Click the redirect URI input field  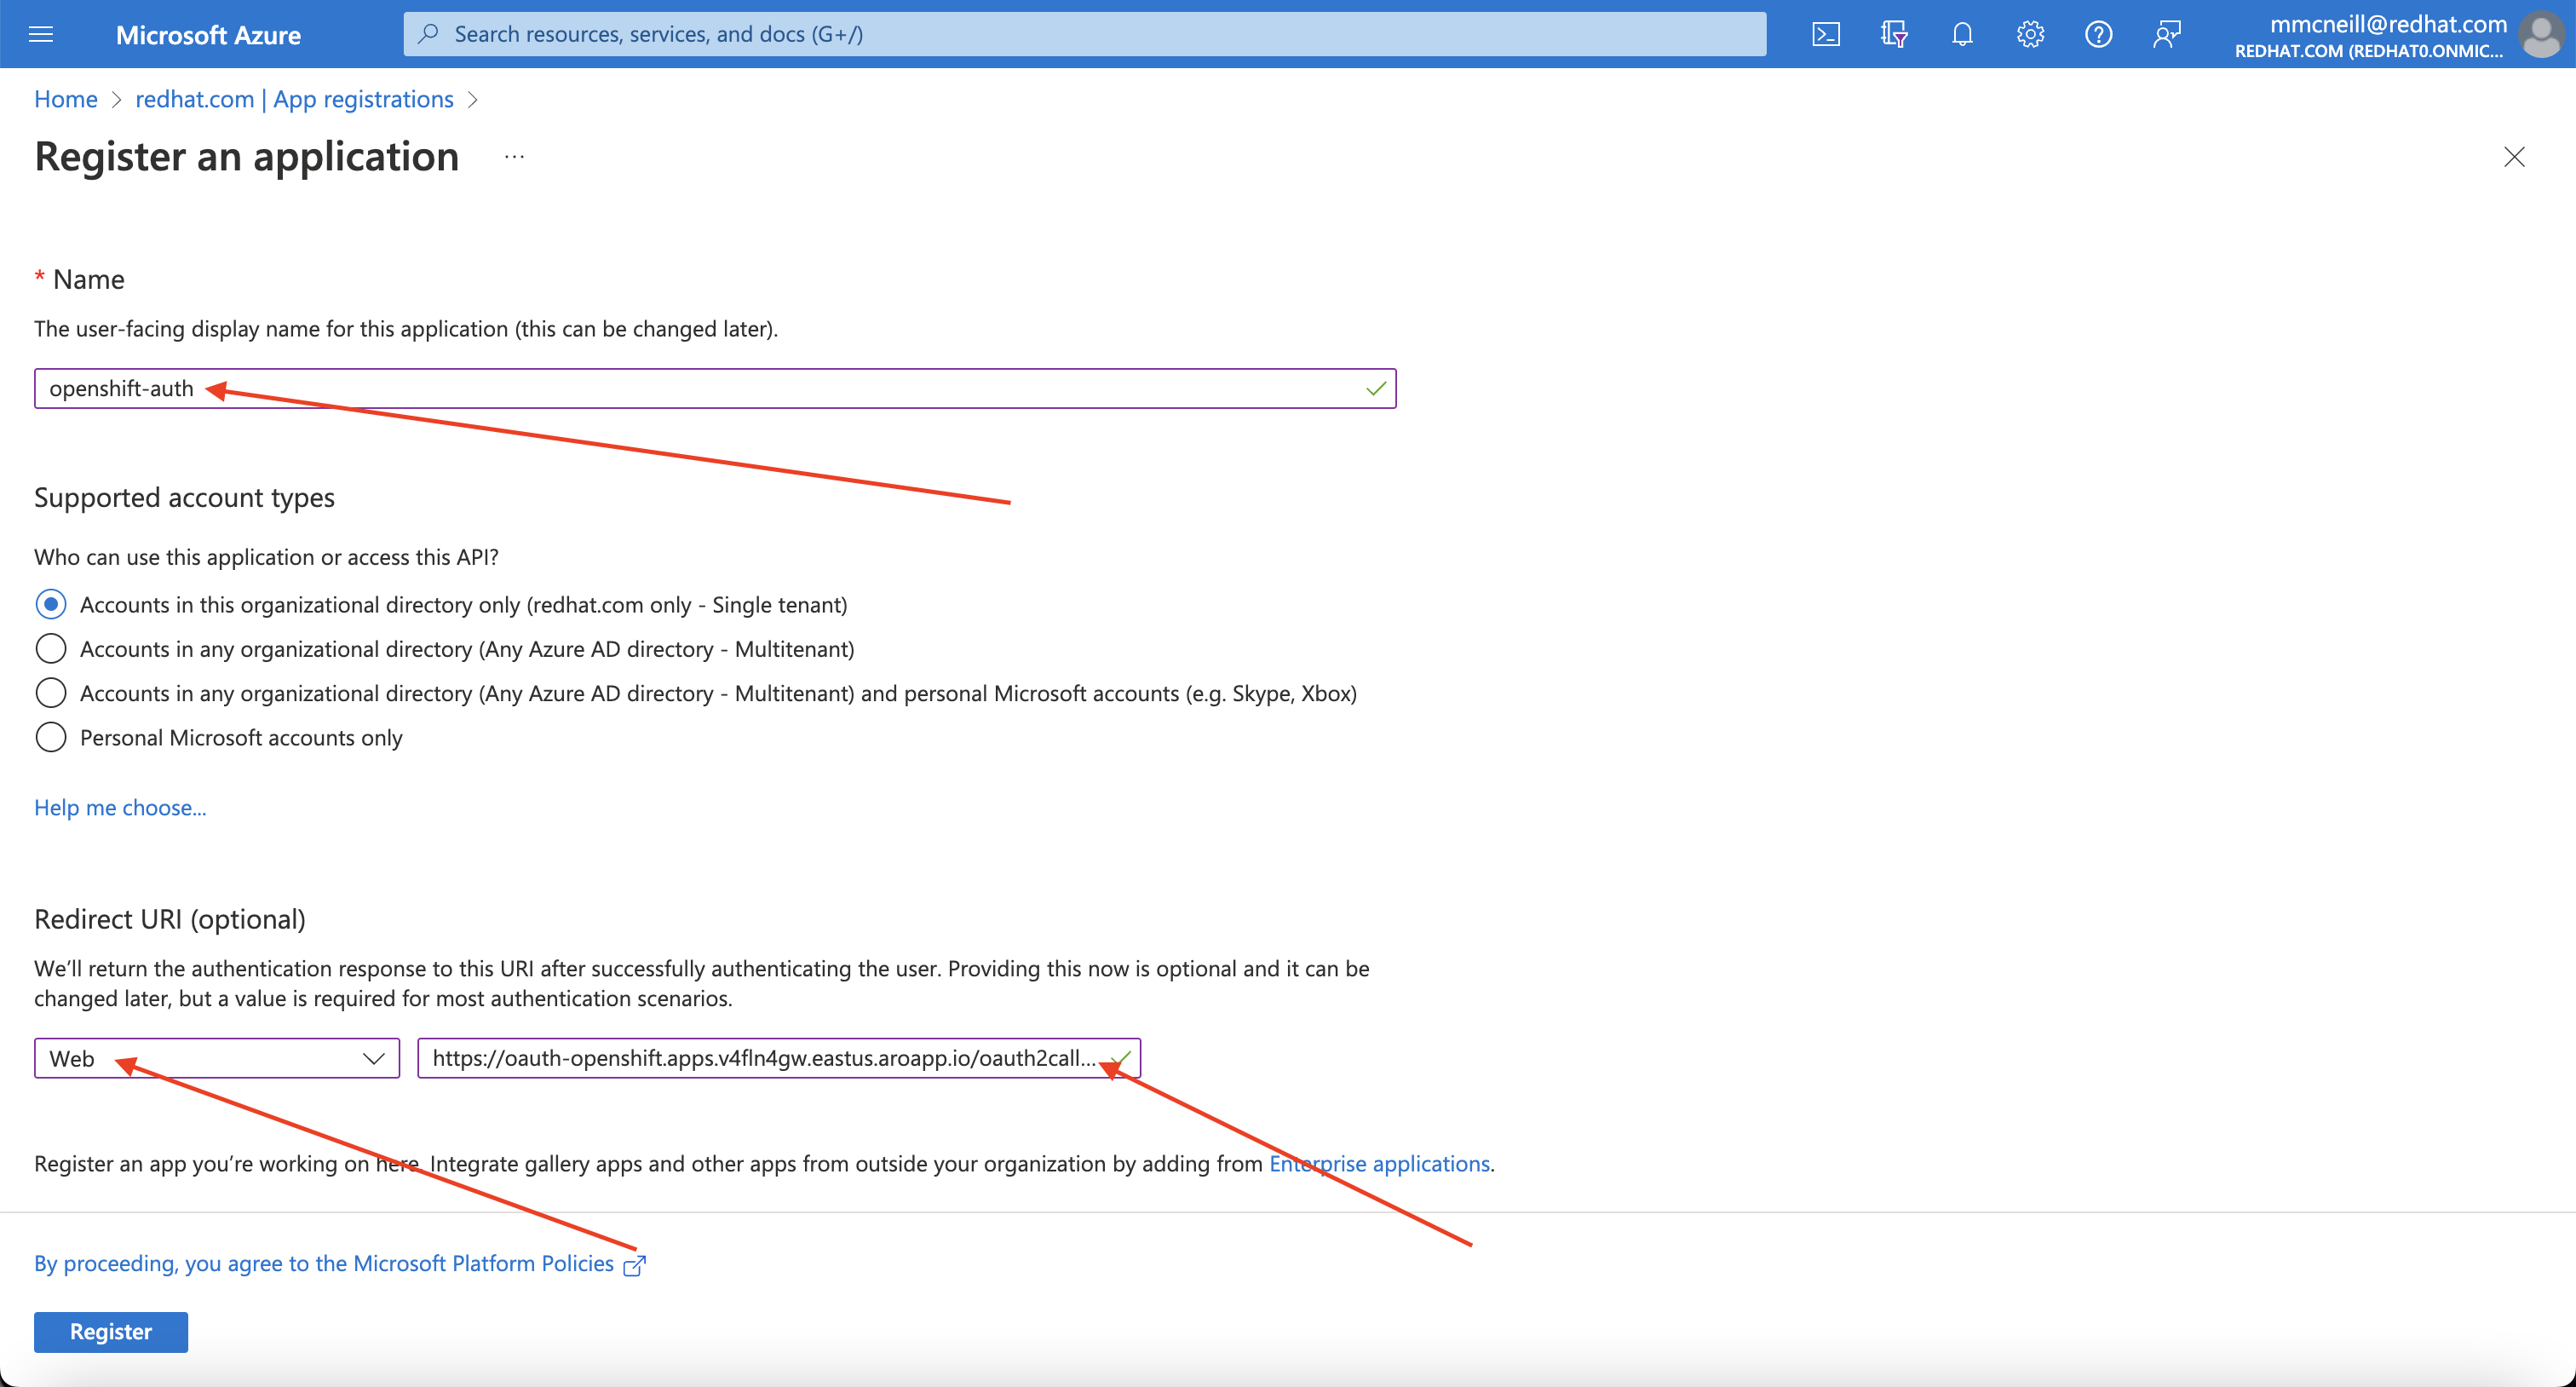[x=760, y=1058]
